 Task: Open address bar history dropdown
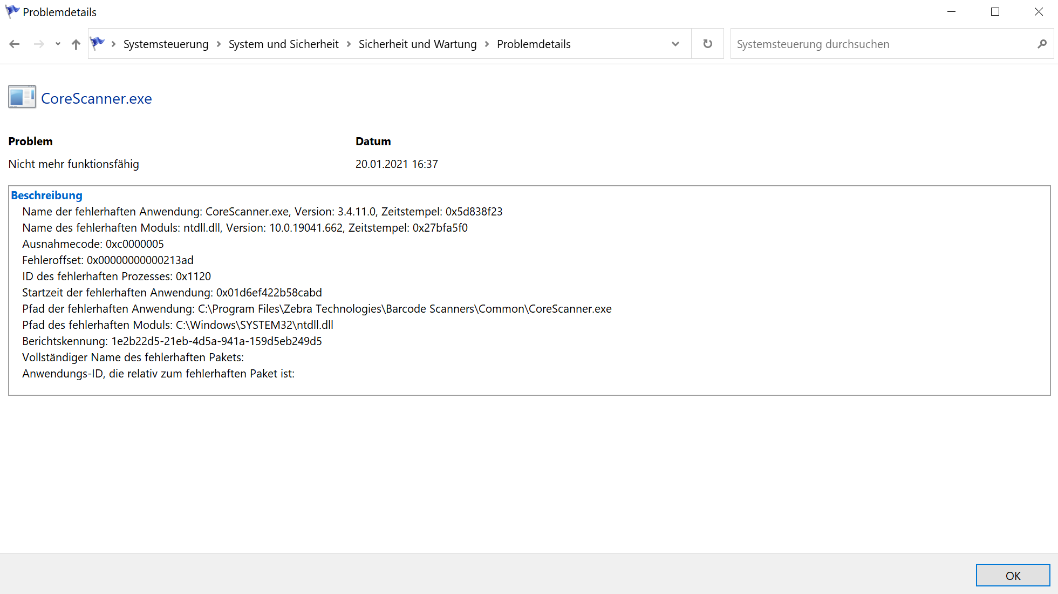tap(675, 44)
